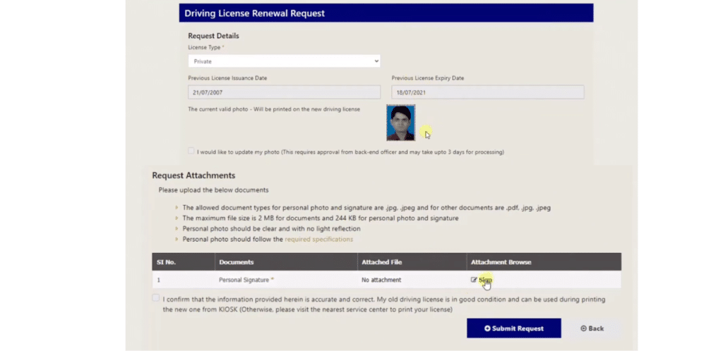Viewport: 723px width, 351px height.
Task: Click the Attached File column header
Action: [412, 261]
